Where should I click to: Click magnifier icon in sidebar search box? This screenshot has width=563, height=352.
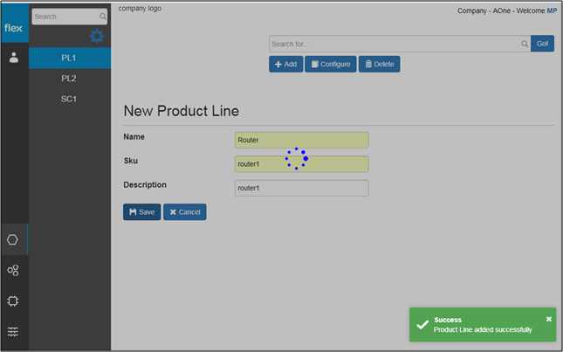[x=103, y=17]
